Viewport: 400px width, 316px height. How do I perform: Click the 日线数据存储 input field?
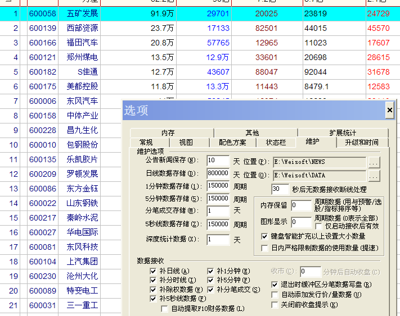pos(218,173)
